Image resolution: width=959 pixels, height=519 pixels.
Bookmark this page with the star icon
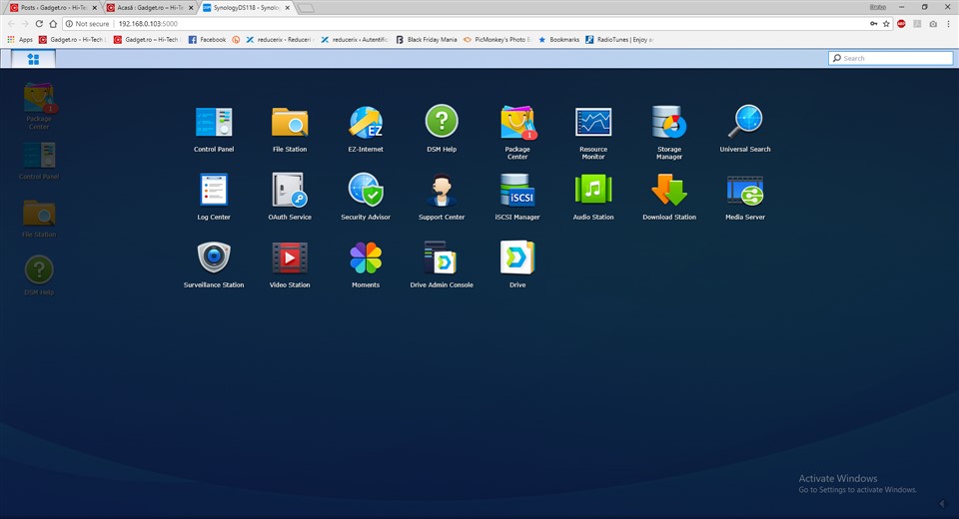point(886,23)
